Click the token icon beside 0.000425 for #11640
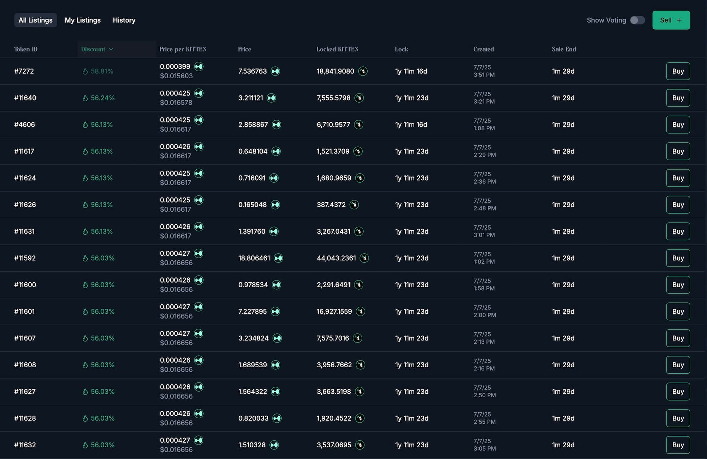Viewport: 707px width, 459px height. pos(199,93)
